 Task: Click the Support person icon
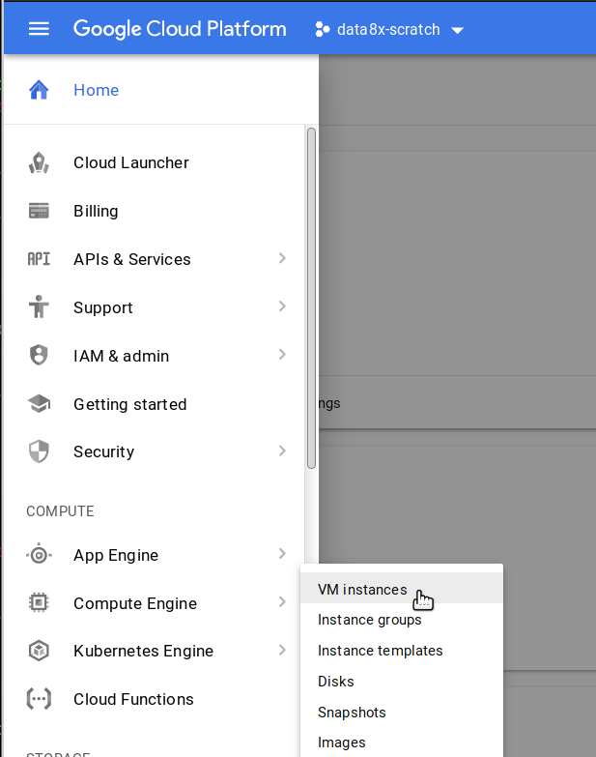point(39,307)
